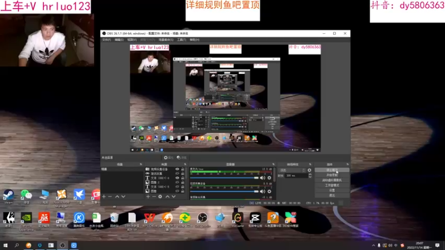Move scene down with the down arrow

[x=123, y=197]
